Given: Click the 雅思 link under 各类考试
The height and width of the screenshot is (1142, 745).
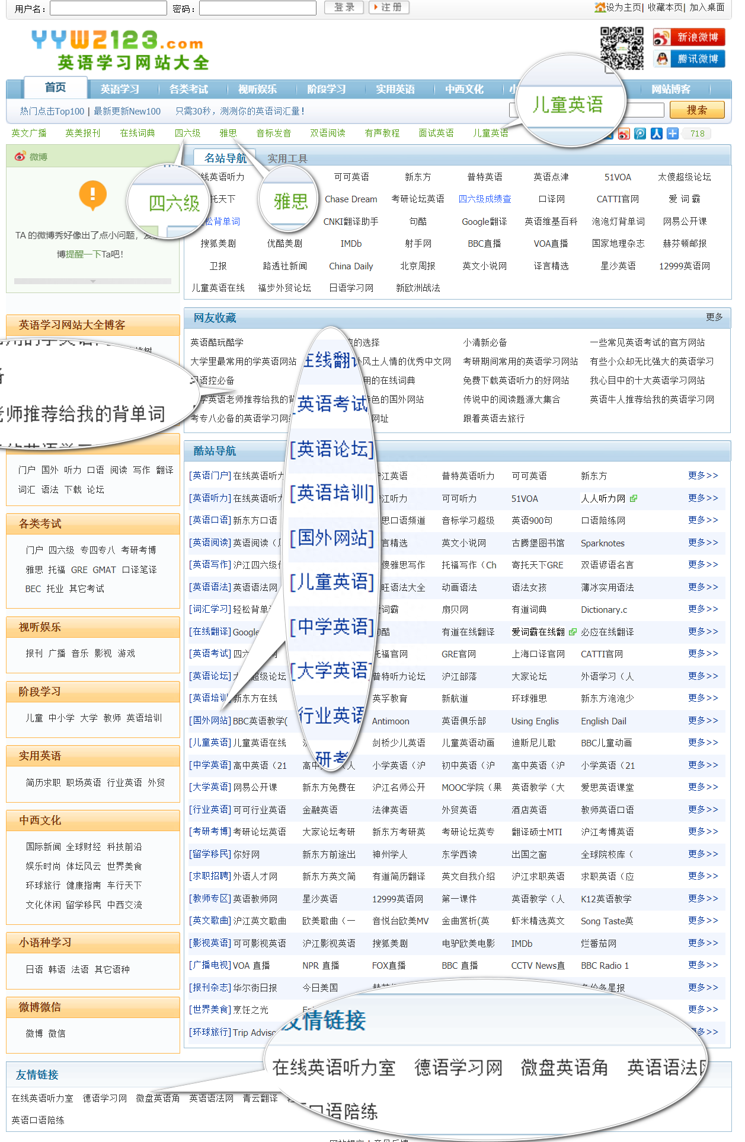Looking at the screenshot, I should coord(34,570).
